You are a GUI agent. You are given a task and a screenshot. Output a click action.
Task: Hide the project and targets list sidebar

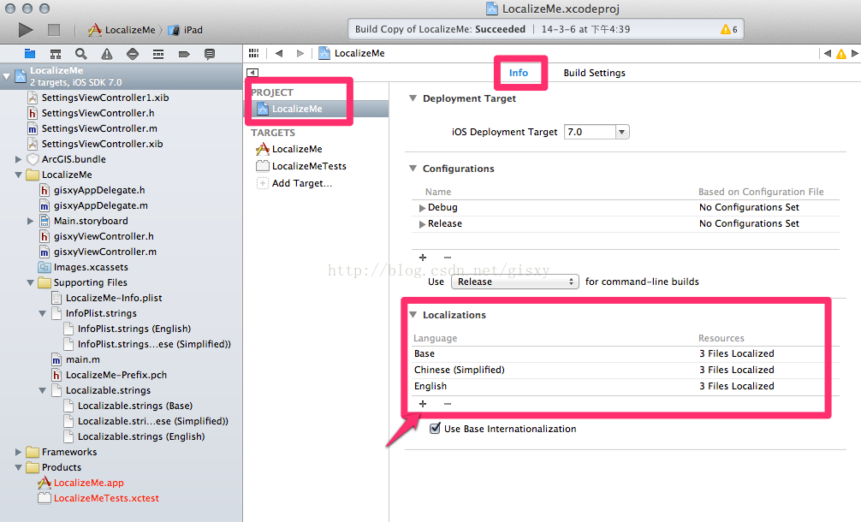(x=252, y=73)
